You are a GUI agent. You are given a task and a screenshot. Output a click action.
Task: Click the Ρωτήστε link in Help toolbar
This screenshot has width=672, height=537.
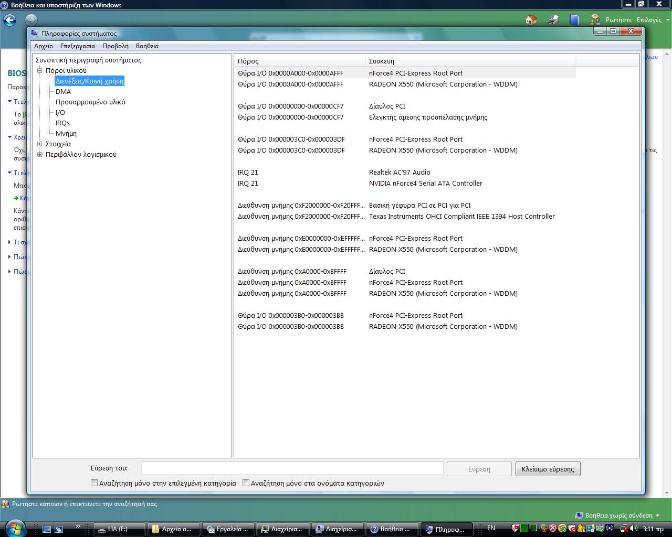click(x=618, y=20)
